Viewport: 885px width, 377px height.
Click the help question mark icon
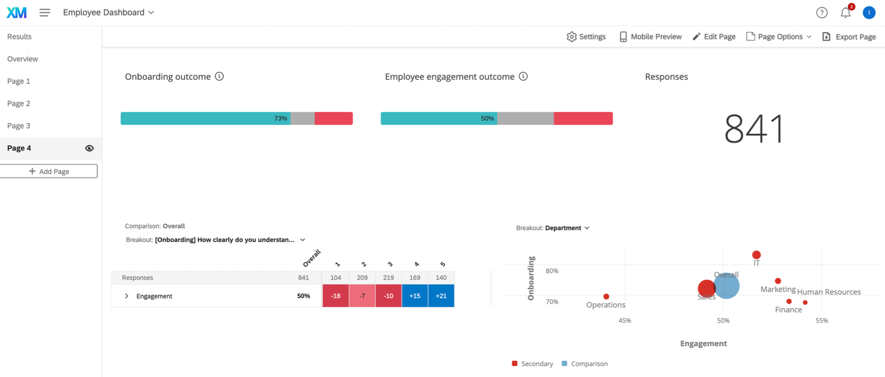[822, 12]
